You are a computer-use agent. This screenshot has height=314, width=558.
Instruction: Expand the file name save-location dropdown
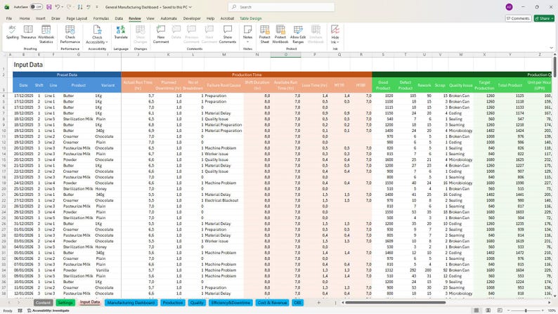190,7
